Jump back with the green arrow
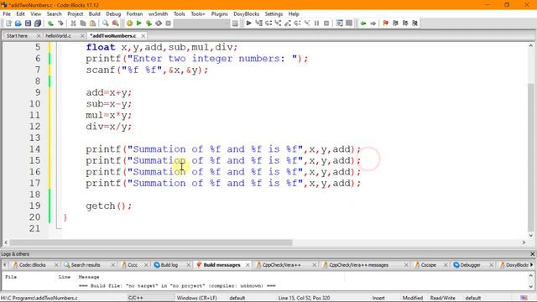 (x=363, y=23)
